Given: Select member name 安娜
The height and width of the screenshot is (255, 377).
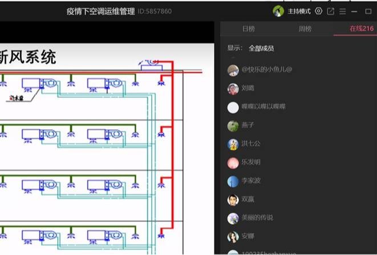Looking at the screenshot, I should click(x=248, y=236).
